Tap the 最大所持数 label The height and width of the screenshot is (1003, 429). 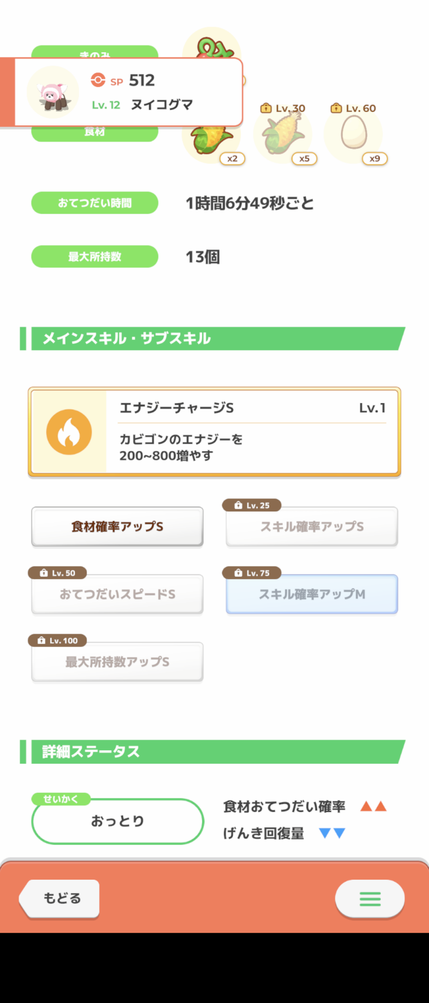coord(95,256)
